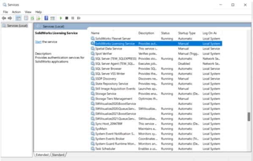Select SWVisualize2020.QueueServ row
The width and height of the screenshot is (253, 161).
[156, 108]
